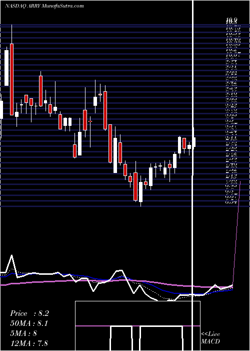
Task: Select the 5MA : 8 value
Action: [x=23, y=333]
